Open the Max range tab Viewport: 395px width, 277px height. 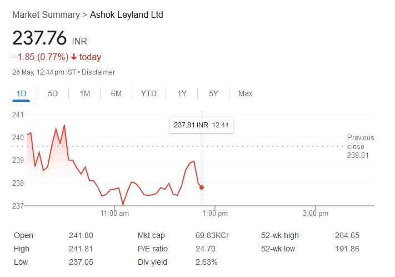pos(245,93)
